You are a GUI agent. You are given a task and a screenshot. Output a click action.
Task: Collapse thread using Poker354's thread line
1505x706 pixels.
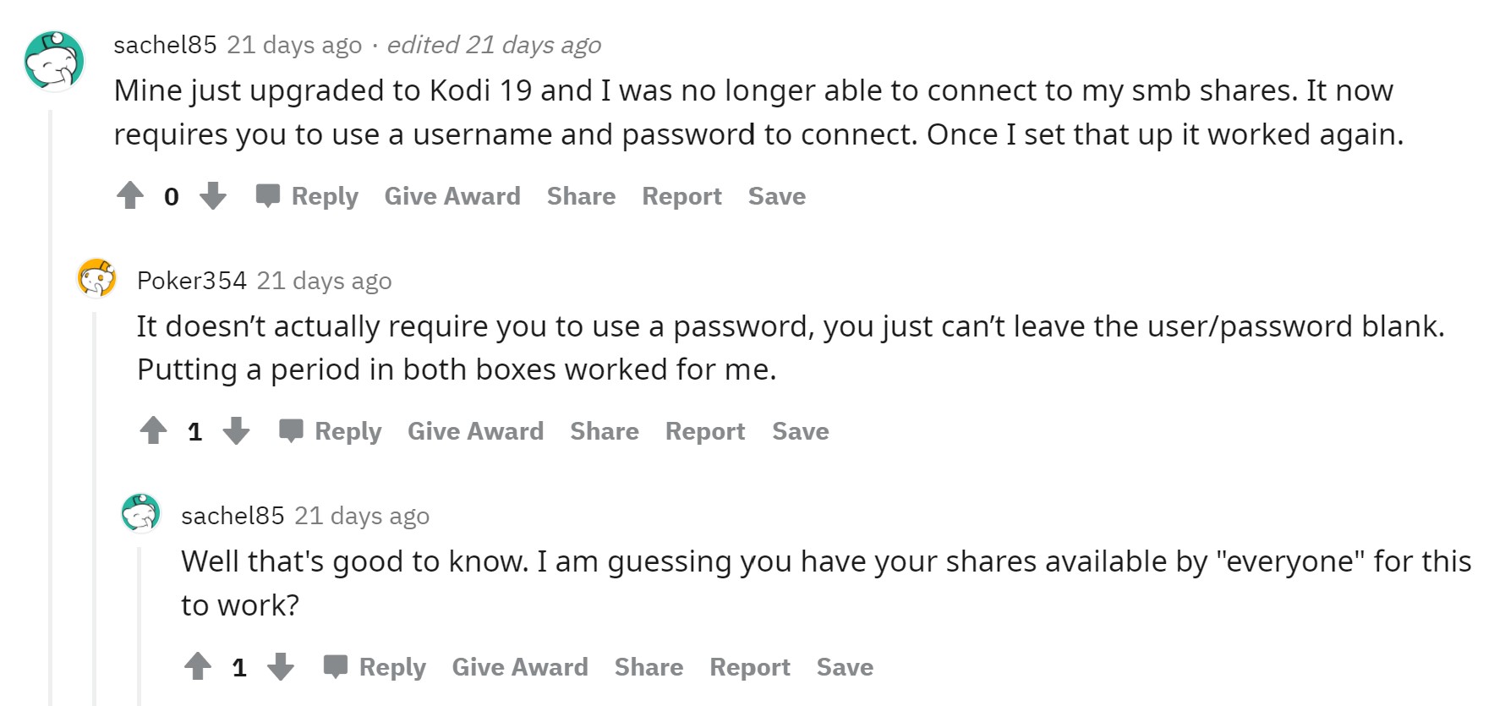[x=95, y=507]
